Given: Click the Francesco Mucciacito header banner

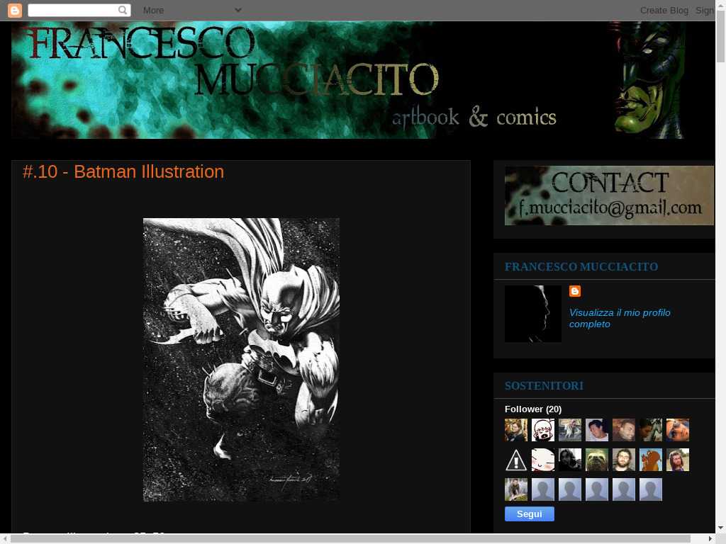Looking at the screenshot, I should (x=347, y=80).
